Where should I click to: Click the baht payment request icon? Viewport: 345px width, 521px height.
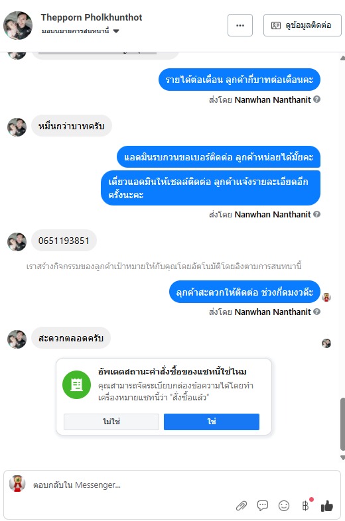point(305,506)
